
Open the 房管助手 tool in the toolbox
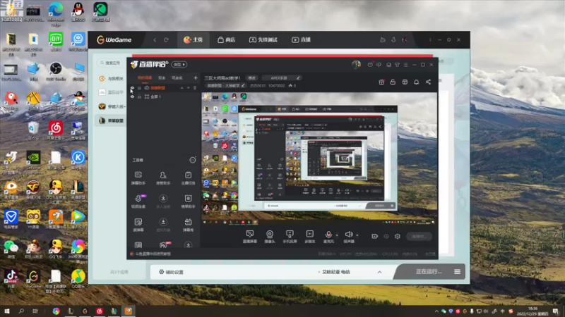[163, 178]
